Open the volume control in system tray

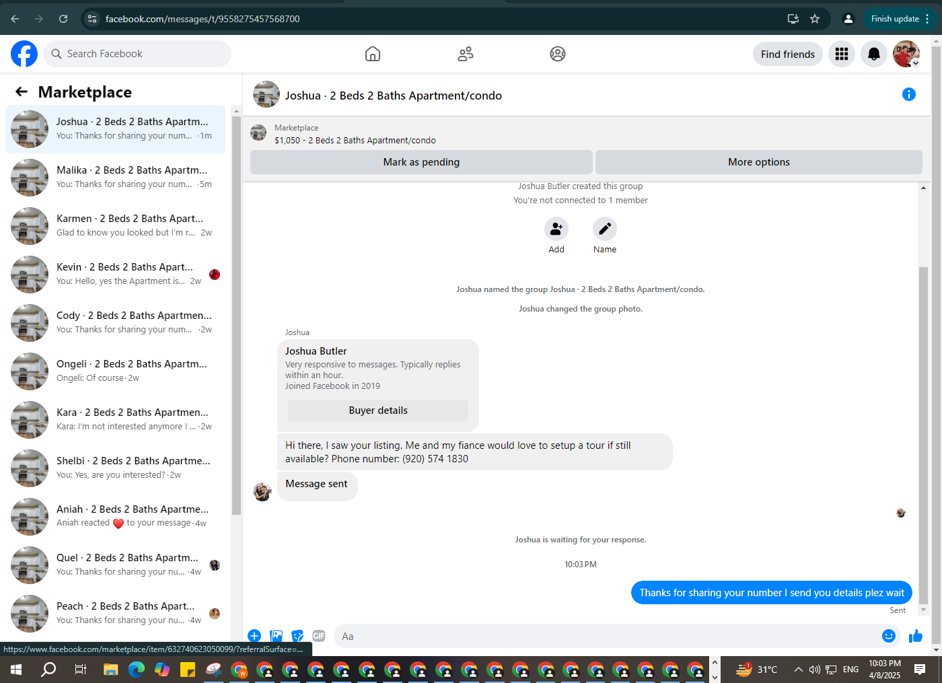(815, 670)
